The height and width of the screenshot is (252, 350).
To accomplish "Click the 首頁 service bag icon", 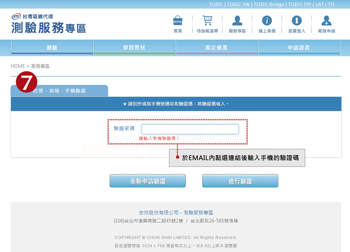I will click(x=178, y=21).
